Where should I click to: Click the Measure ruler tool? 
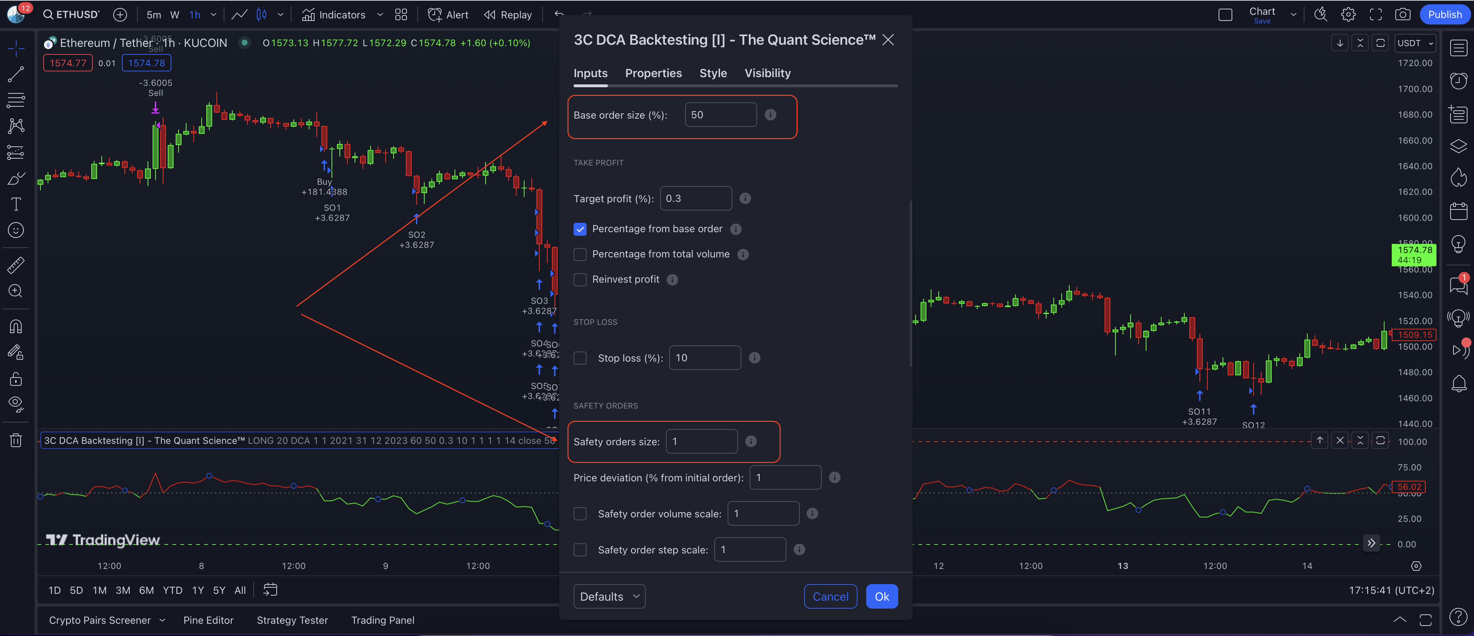[16, 265]
